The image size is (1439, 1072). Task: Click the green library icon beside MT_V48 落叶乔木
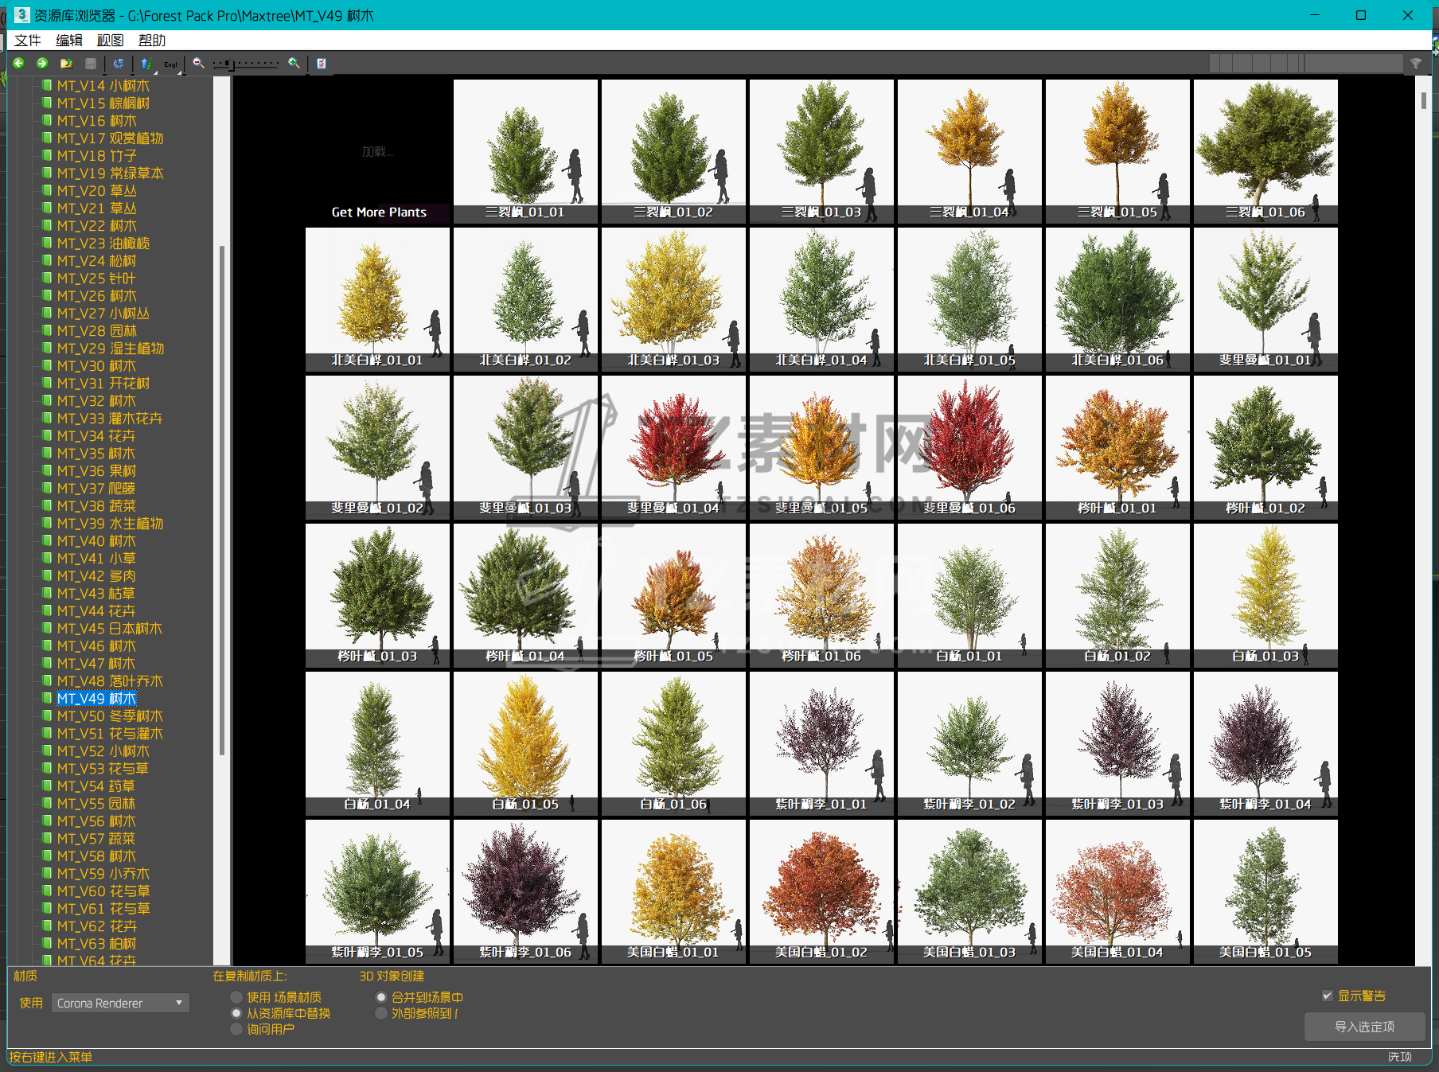47,680
